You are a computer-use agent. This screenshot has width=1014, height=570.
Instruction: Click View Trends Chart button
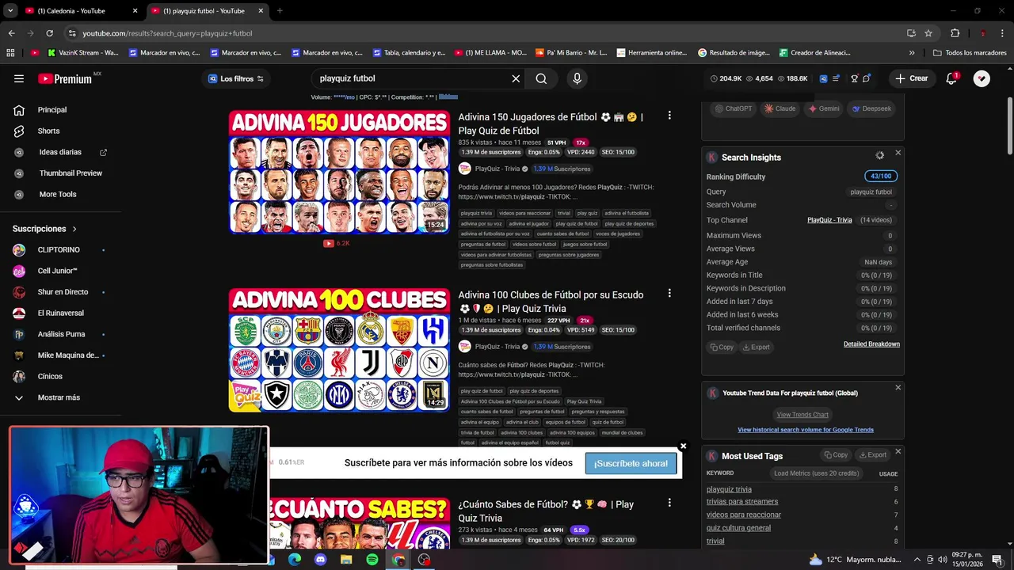click(802, 415)
